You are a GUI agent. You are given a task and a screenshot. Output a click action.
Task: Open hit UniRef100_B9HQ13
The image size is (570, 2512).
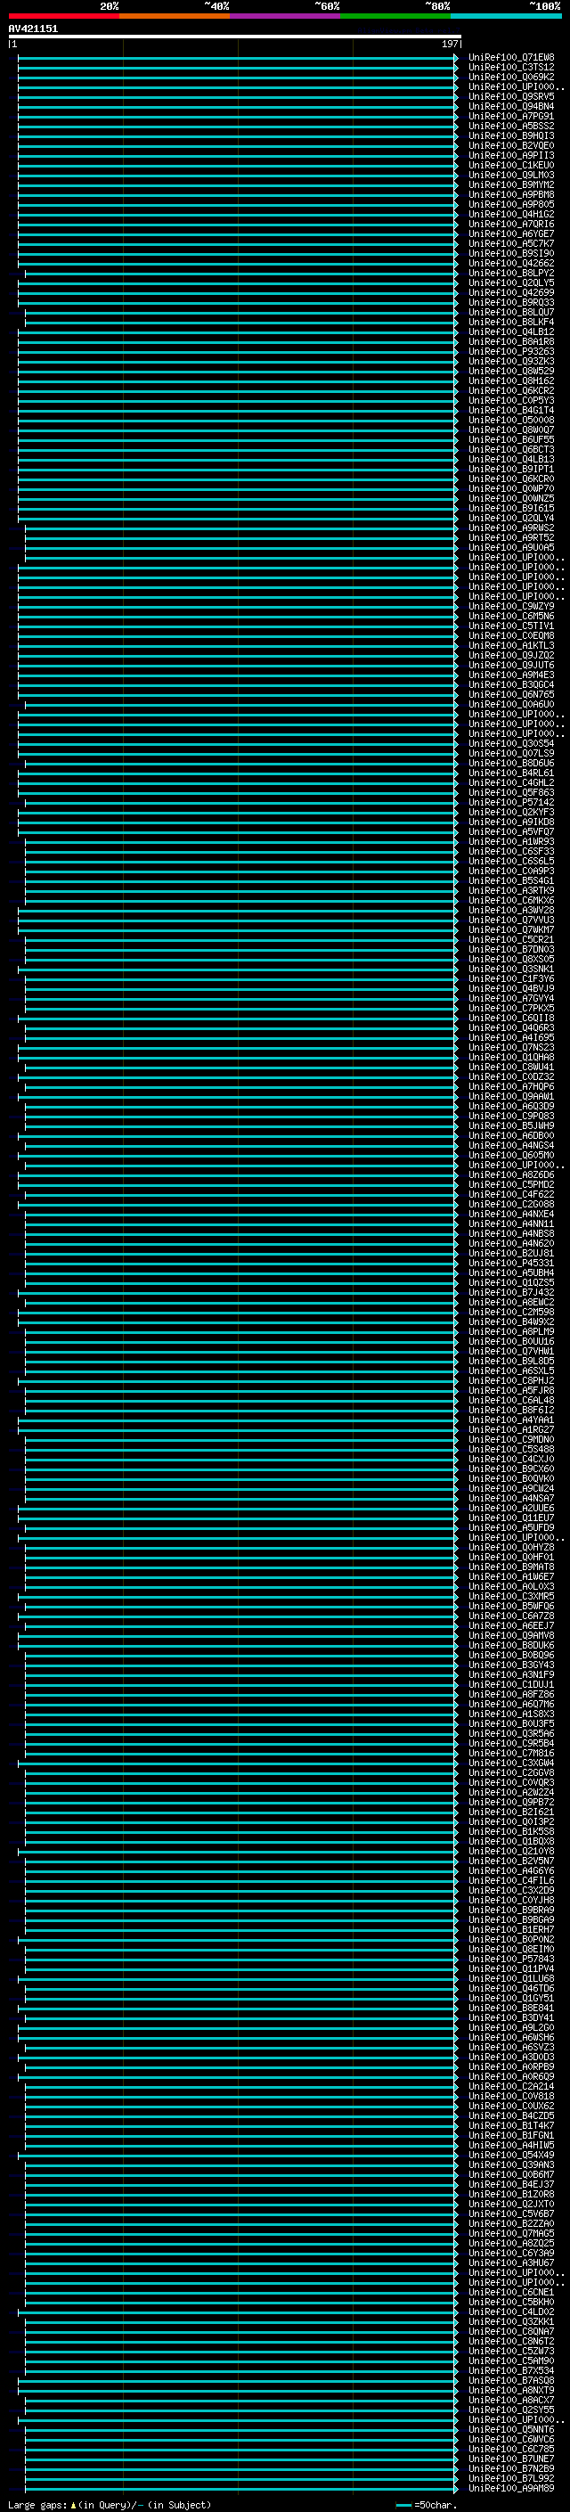point(511,135)
